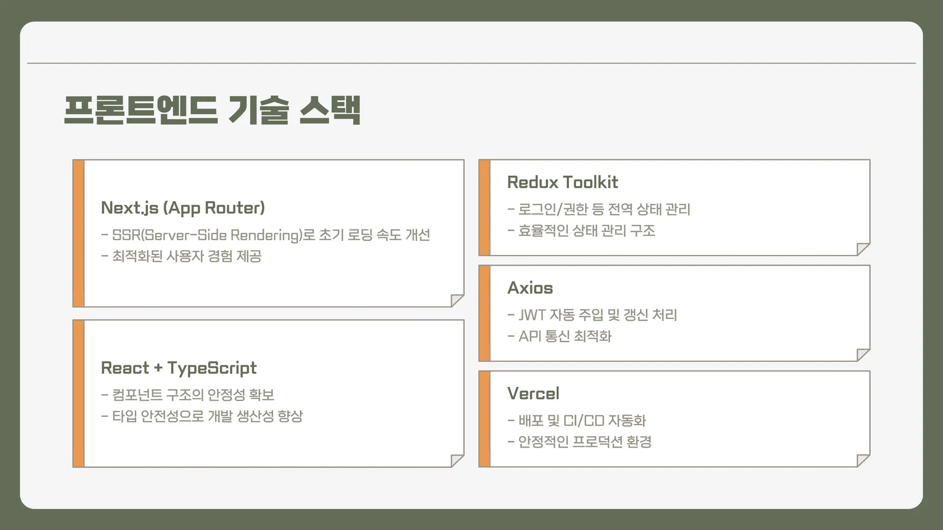Viewport: 943px width, 530px height.
Task: Click the folded corner on Vercel card
Action: (x=862, y=460)
